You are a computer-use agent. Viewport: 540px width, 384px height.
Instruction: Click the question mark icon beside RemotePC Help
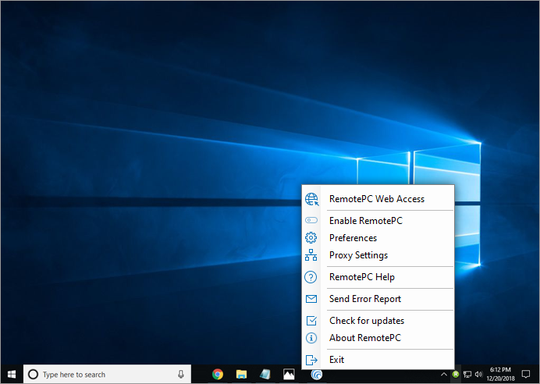click(311, 277)
